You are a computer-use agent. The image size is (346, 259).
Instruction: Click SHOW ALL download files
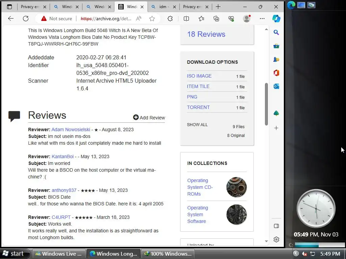click(x=197, y=125)
